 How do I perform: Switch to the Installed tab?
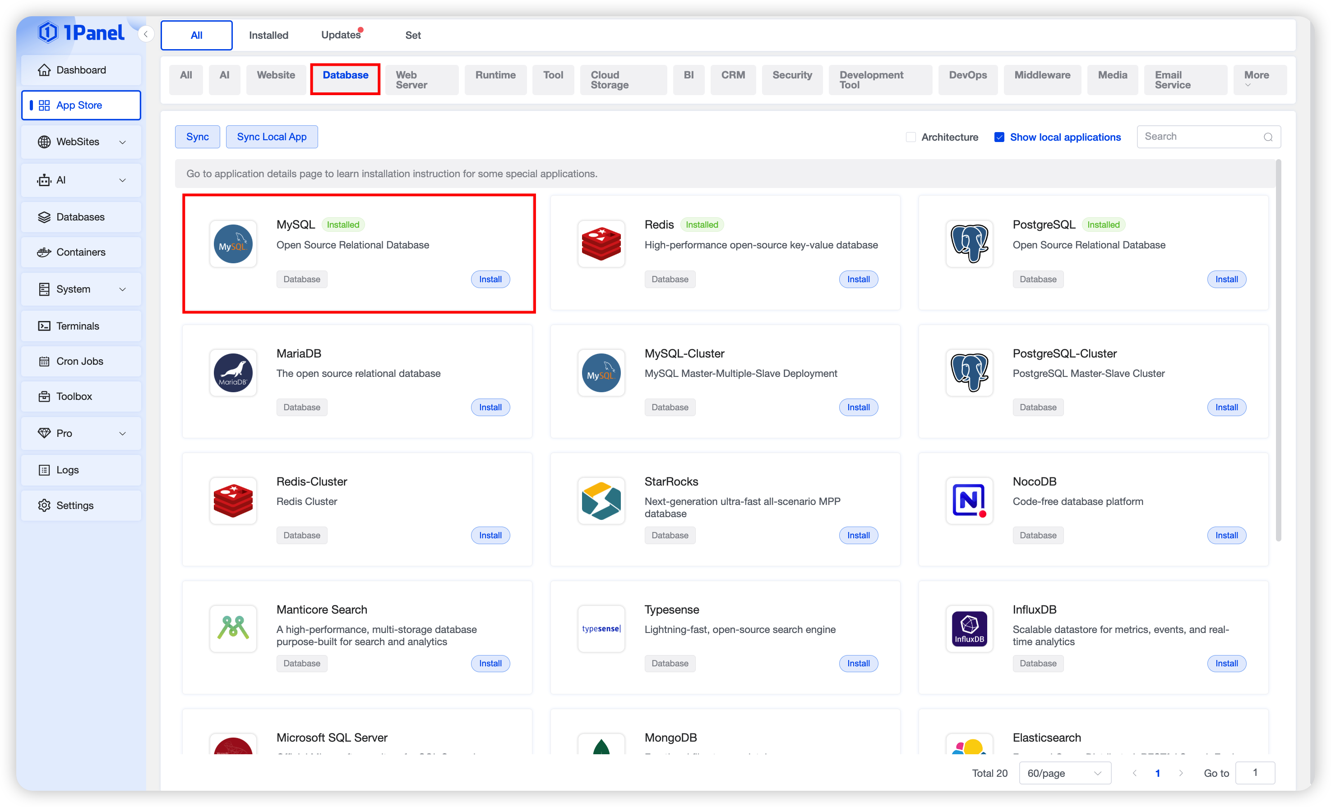(x=268, y=35)
